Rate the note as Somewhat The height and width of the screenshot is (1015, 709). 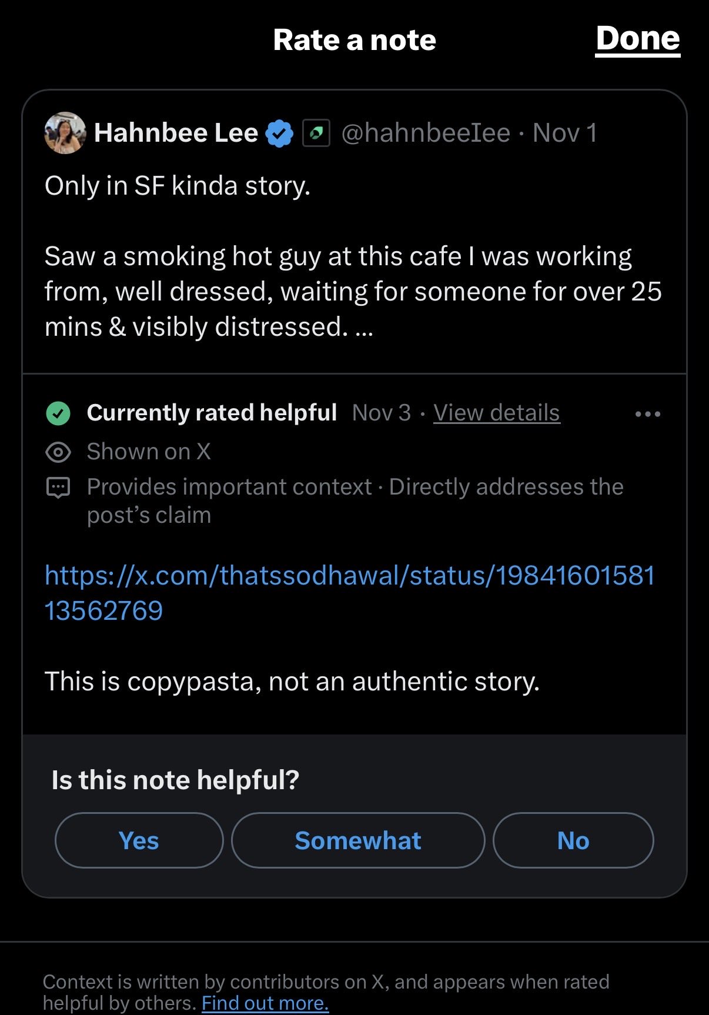coord(358,840)
